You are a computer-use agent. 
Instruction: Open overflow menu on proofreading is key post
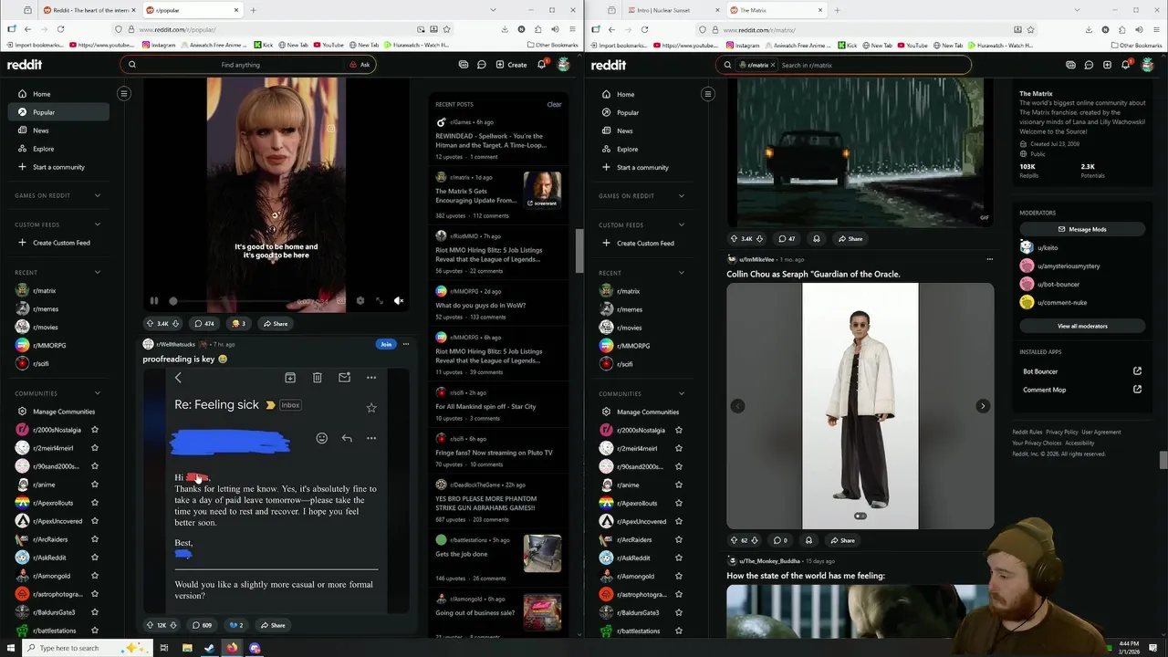tap(406, 344)
